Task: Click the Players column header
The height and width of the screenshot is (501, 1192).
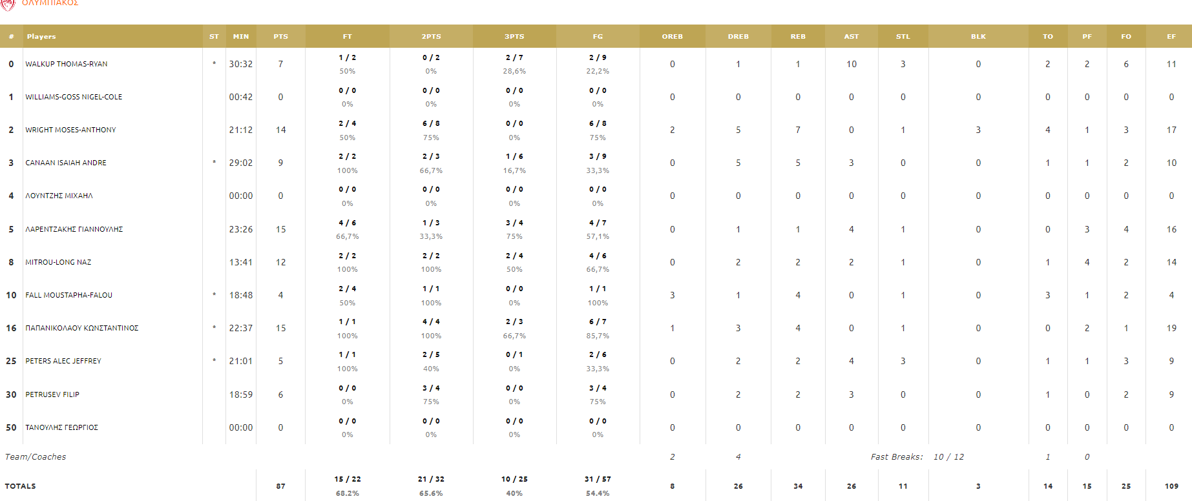Action: tap(41, 37)
